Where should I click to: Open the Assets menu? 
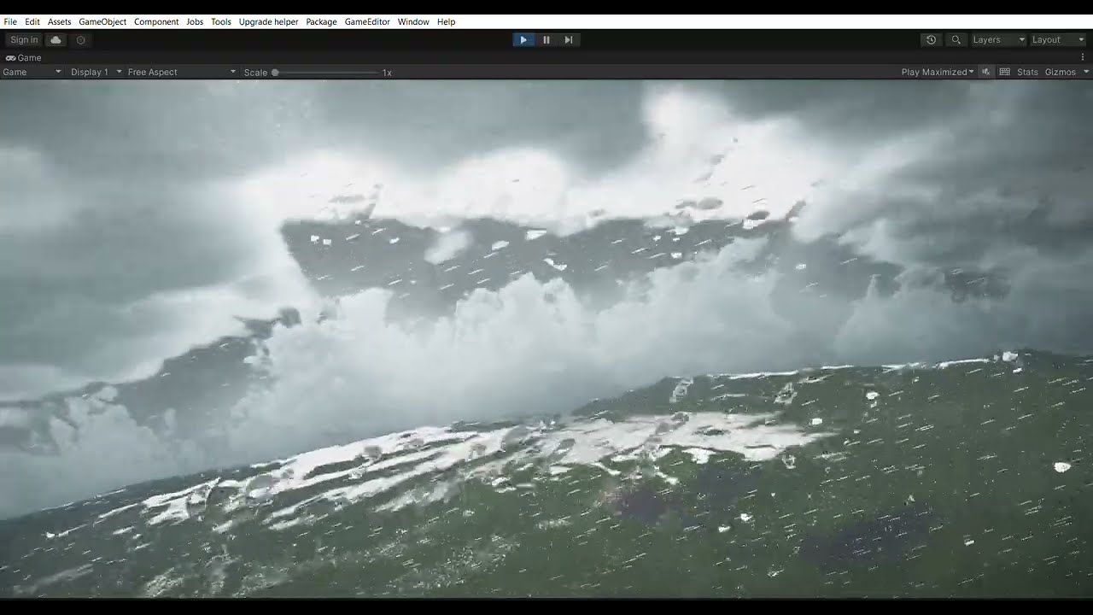60,21
